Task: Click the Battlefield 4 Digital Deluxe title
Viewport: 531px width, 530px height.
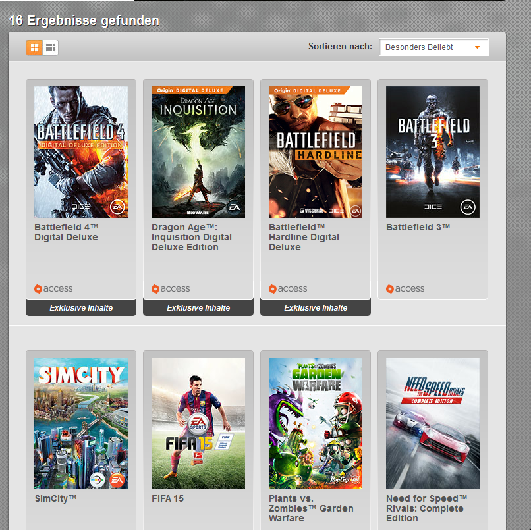Action: click(x=67, y=232)
